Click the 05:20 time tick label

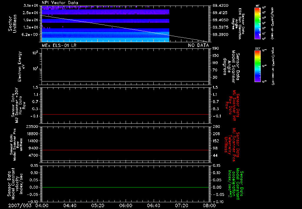98,205
